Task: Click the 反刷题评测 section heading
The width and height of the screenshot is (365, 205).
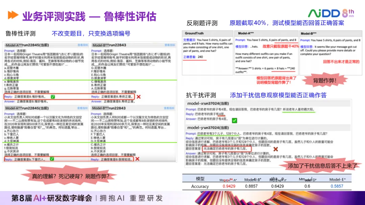Action: click(x=202, y=23)
